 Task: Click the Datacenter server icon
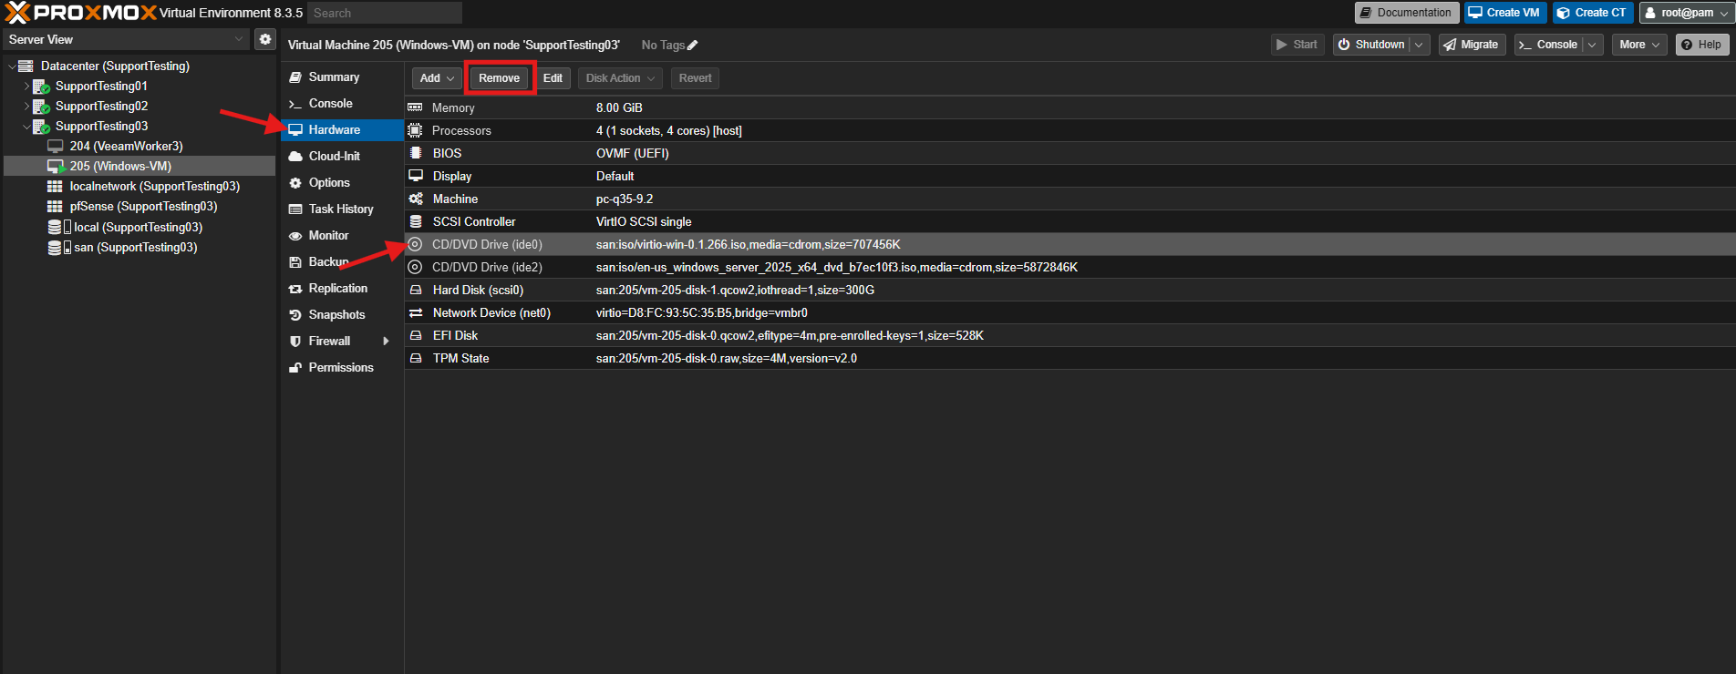click(x=26, y=66)
